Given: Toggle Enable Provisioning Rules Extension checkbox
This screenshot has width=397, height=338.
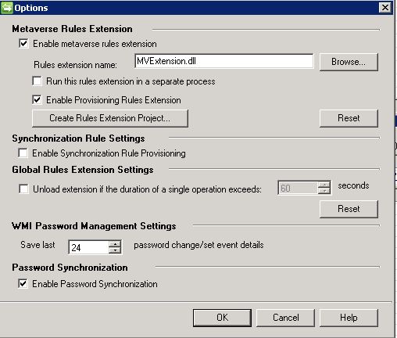Looking at the screenshot, I should tap(37, 99).
